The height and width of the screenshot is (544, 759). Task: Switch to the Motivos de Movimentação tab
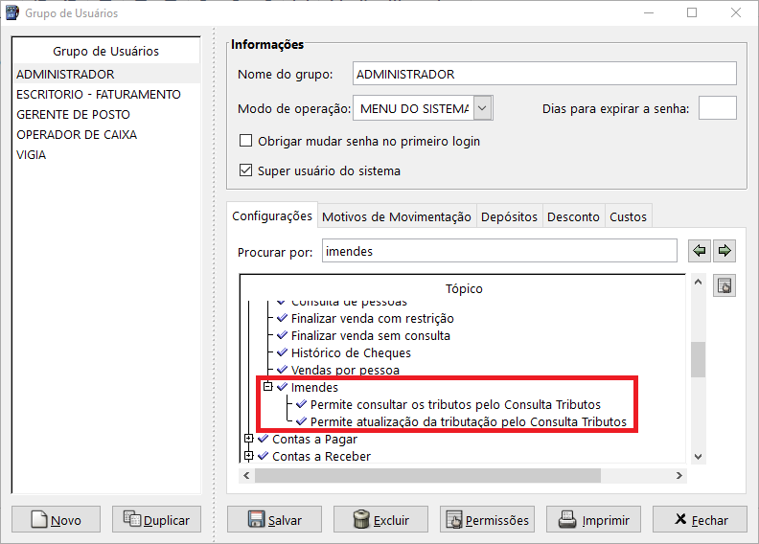(397, 216)
